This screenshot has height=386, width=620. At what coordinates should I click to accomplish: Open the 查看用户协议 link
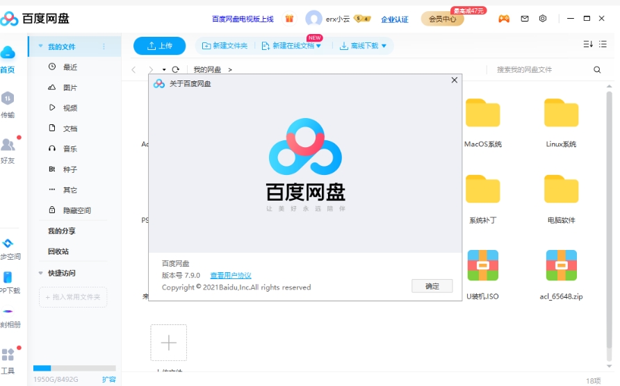coord(231,276)
